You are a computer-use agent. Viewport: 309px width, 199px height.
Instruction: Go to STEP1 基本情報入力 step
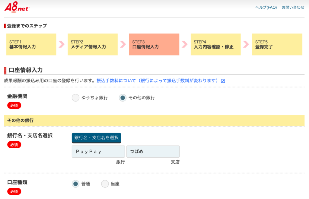click(31, 44)
